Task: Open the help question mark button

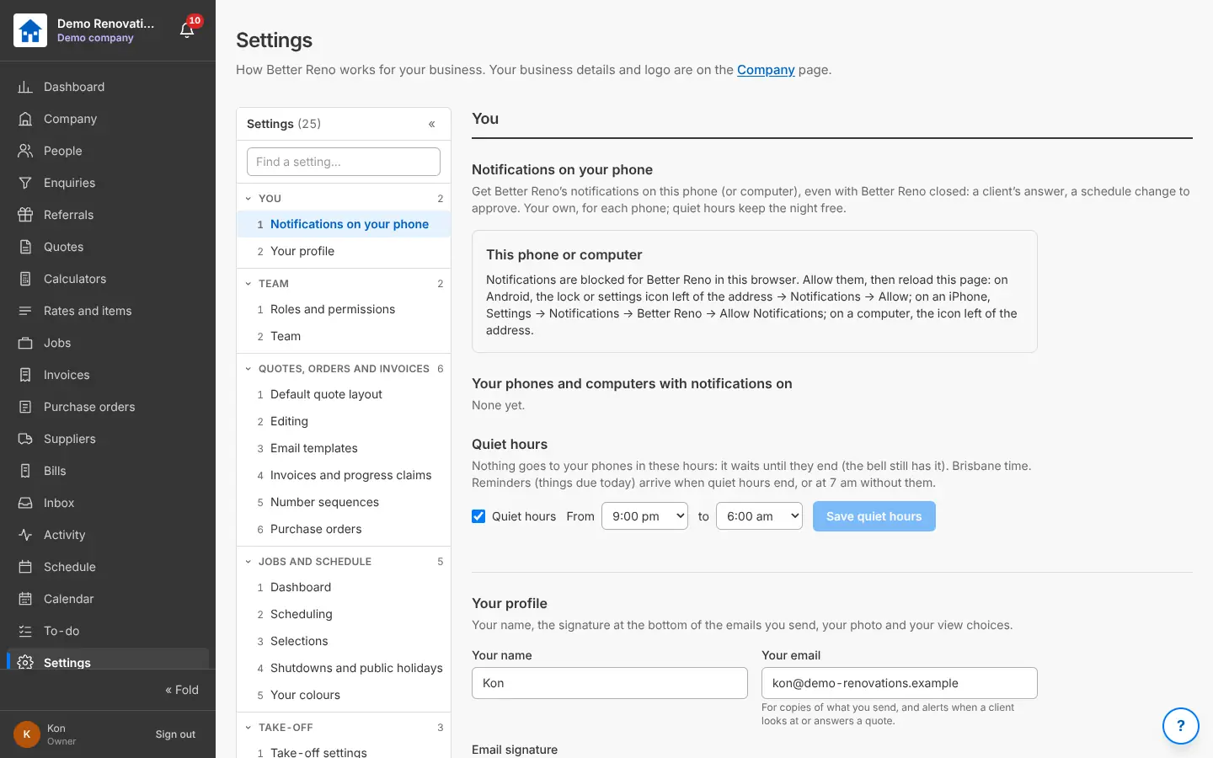Action: (x=1180, y=725)
